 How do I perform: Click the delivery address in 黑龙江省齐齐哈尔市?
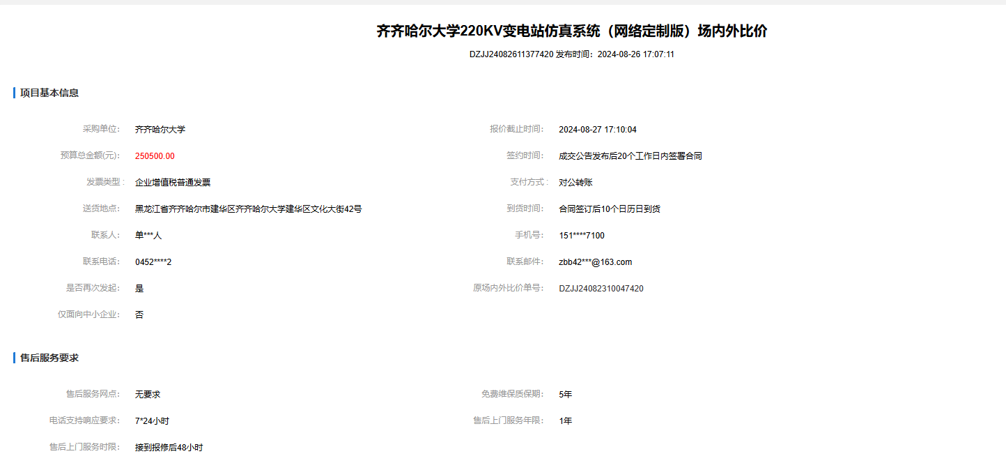(248, 209)
